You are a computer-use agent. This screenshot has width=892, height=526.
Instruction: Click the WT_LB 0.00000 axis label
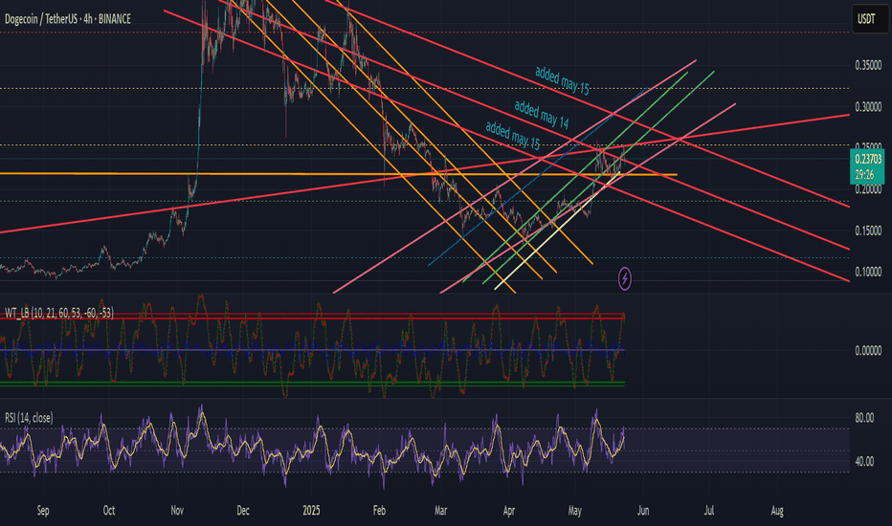point(868,351)
